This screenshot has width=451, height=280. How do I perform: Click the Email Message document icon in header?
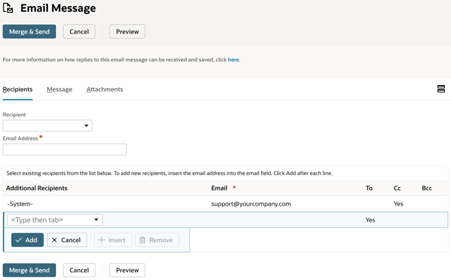tap(8, 8)
